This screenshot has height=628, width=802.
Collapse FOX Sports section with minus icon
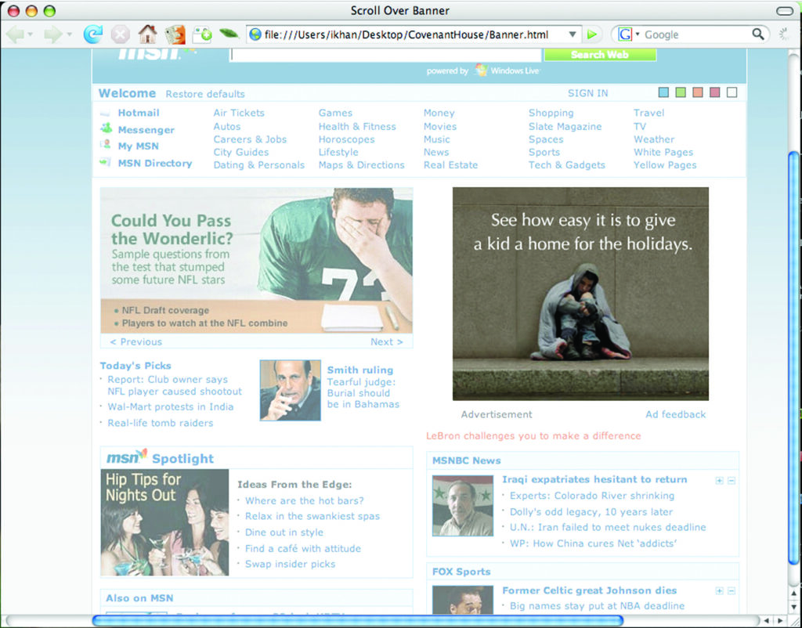732,590
